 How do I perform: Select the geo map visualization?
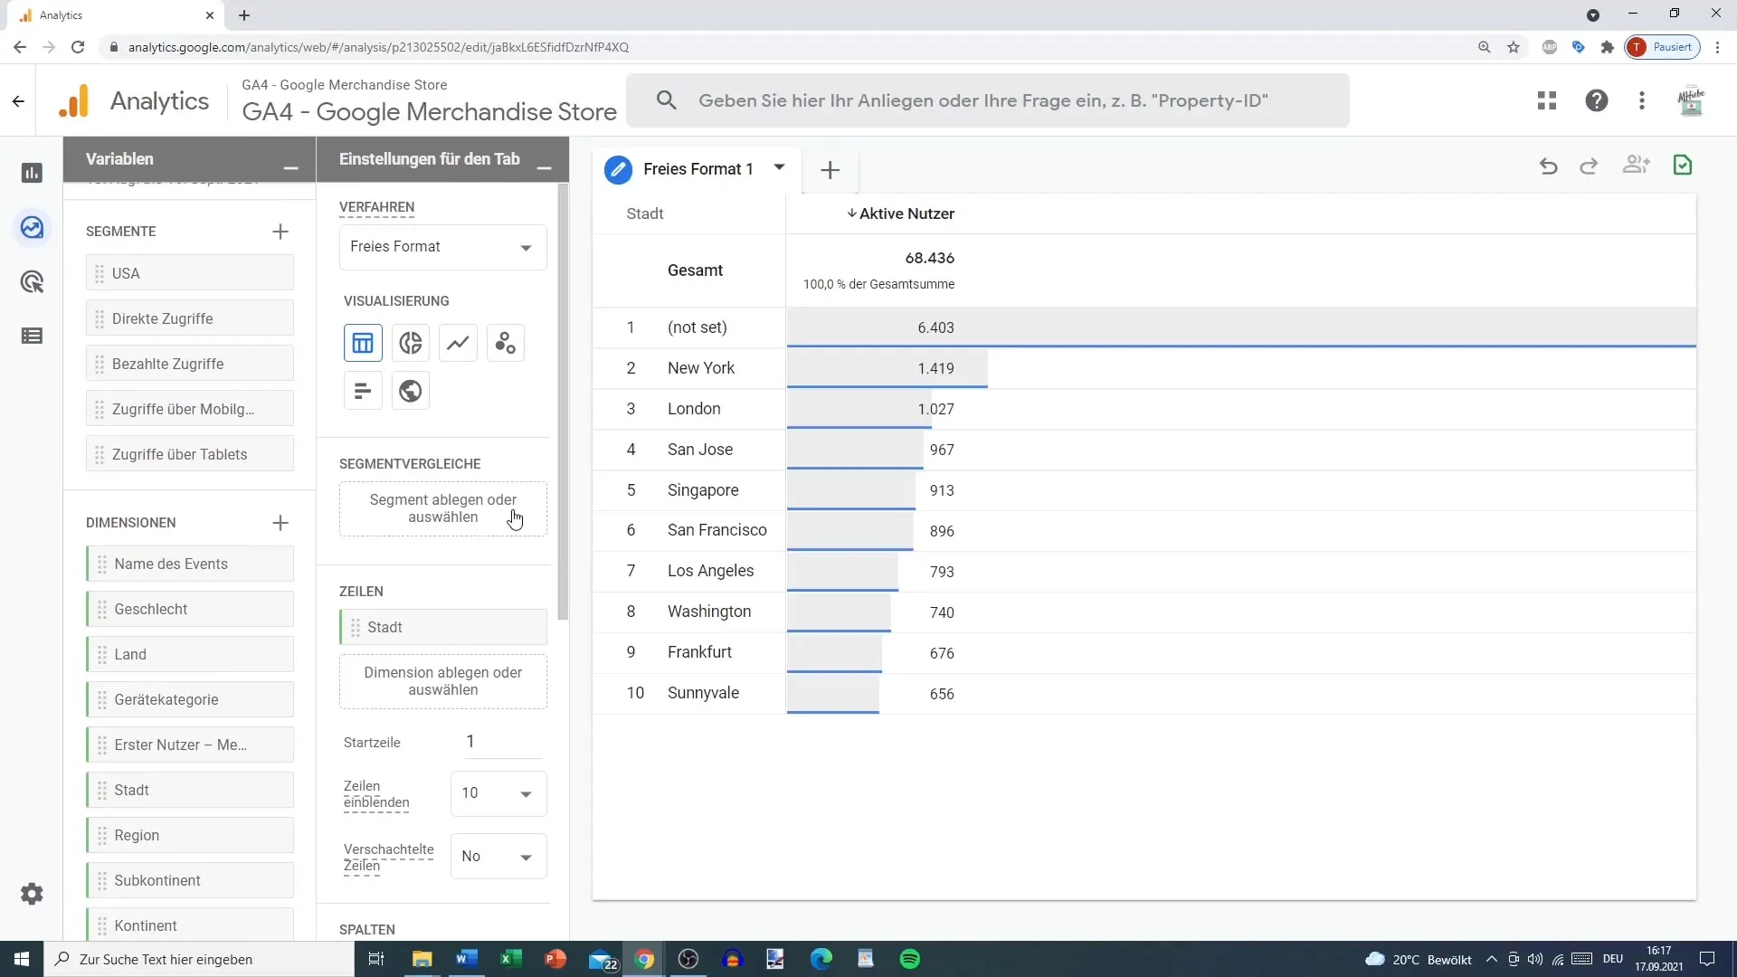[x=411, y=391]
